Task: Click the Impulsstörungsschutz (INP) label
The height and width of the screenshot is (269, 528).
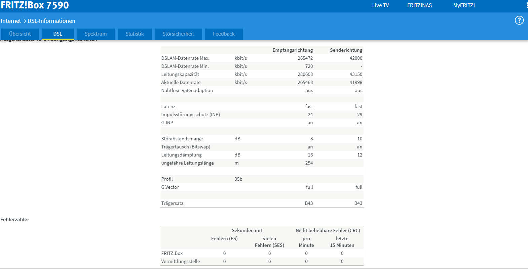Action: point(191,115)
